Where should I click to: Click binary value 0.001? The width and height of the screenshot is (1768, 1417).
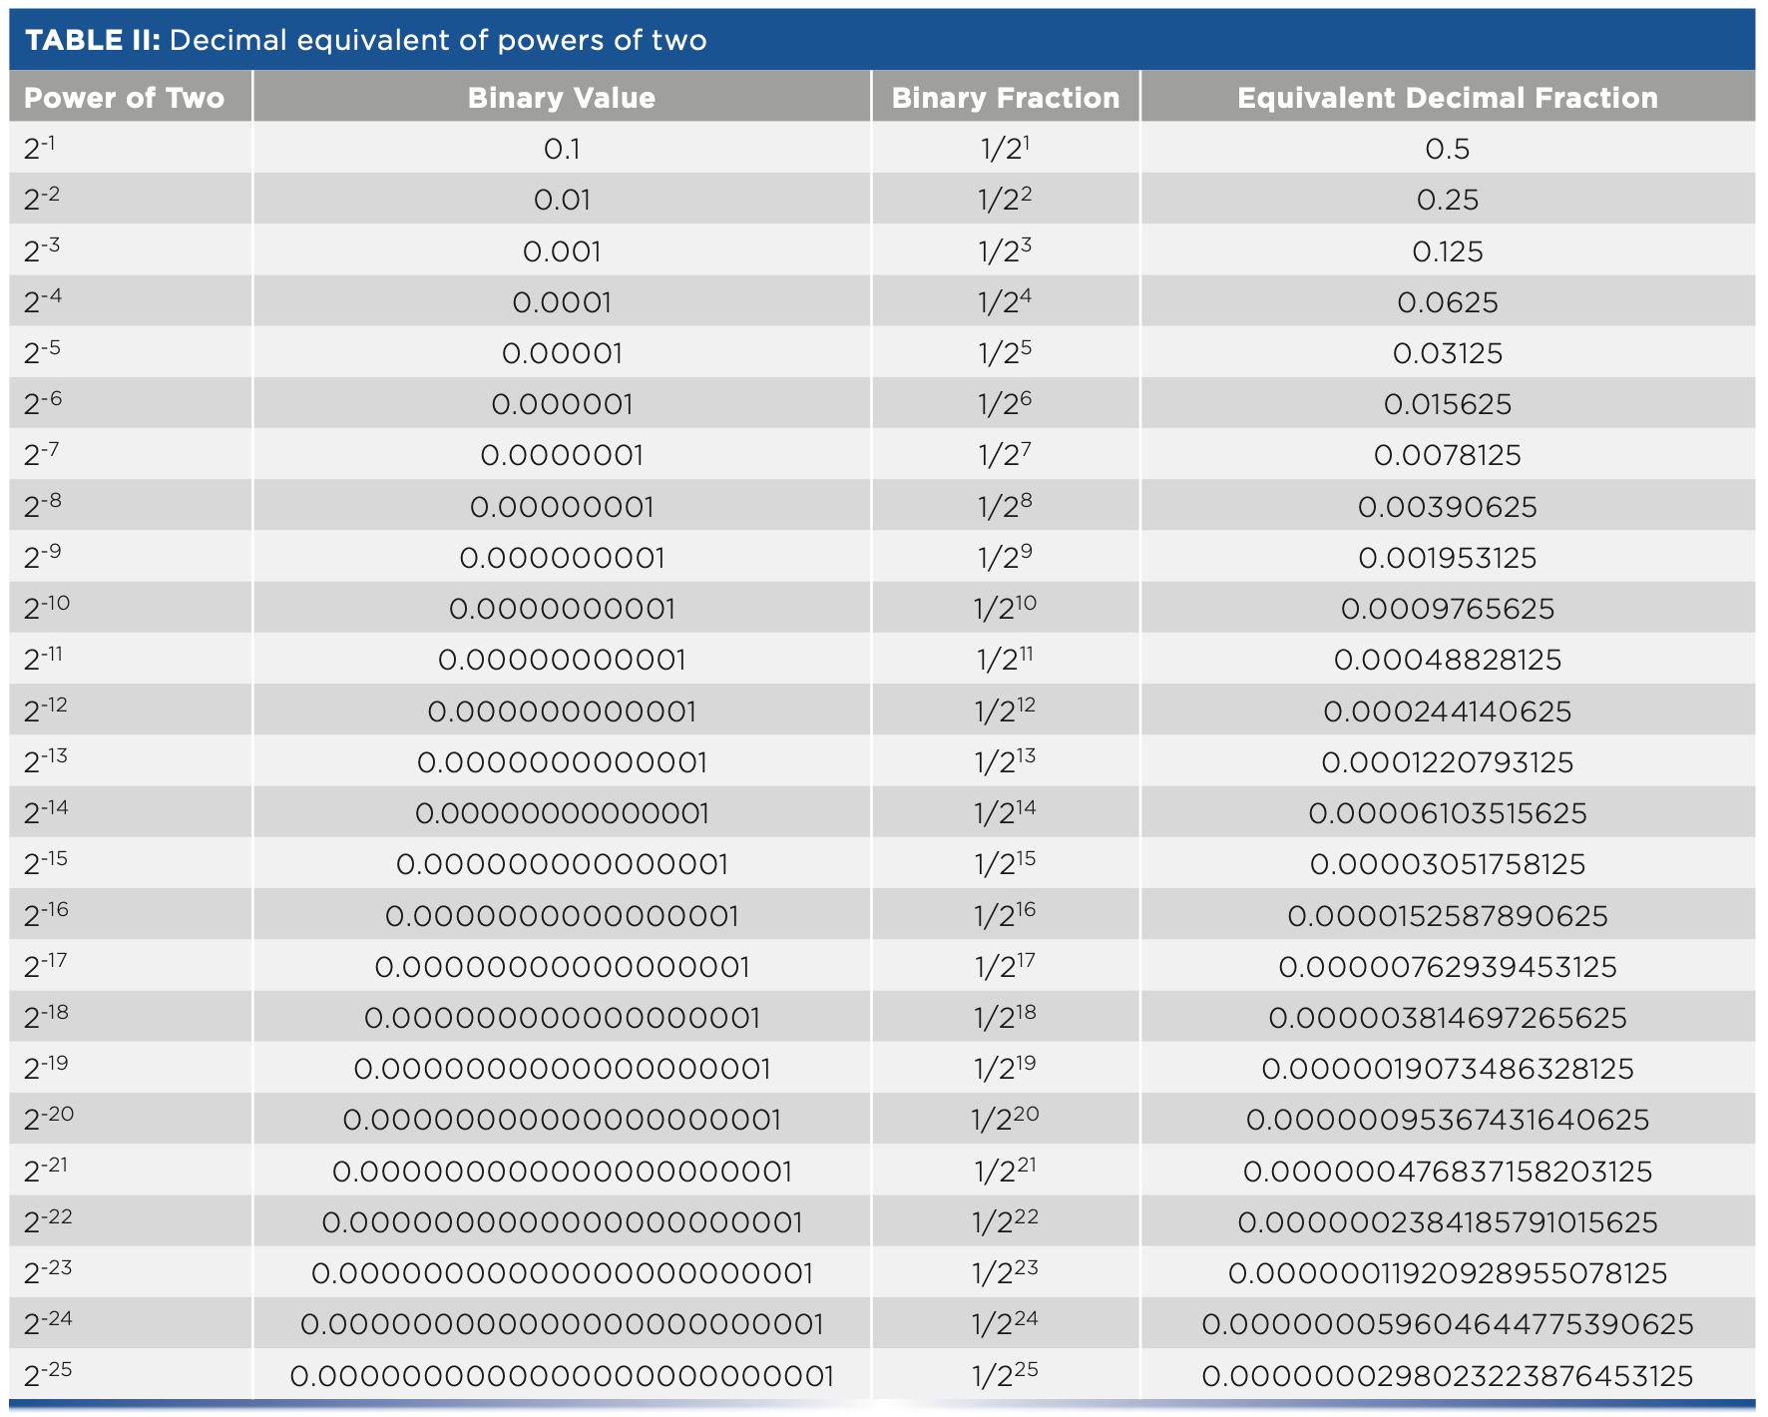pyautogui.click(x=562, y=251)
